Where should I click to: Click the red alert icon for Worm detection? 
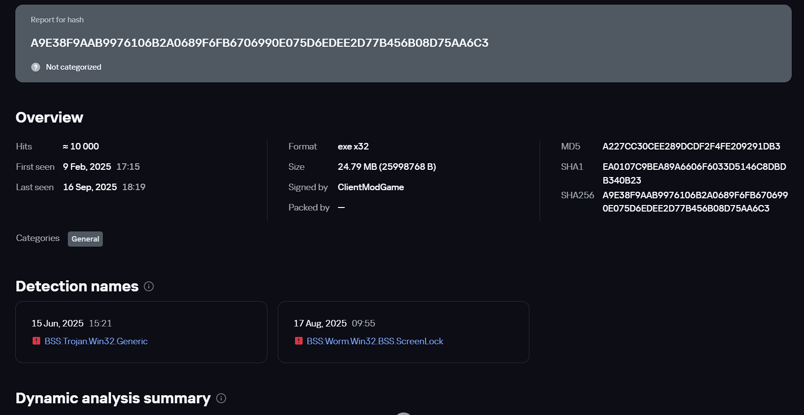(299, 341)
